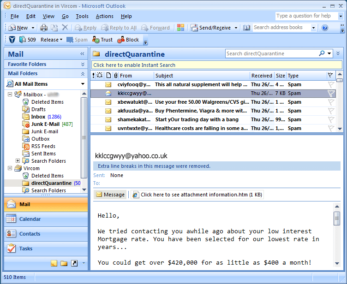This screenshot has height=284, width=347.
Task: Flag the xbewatukt Walgreens message
Action: 331,102
